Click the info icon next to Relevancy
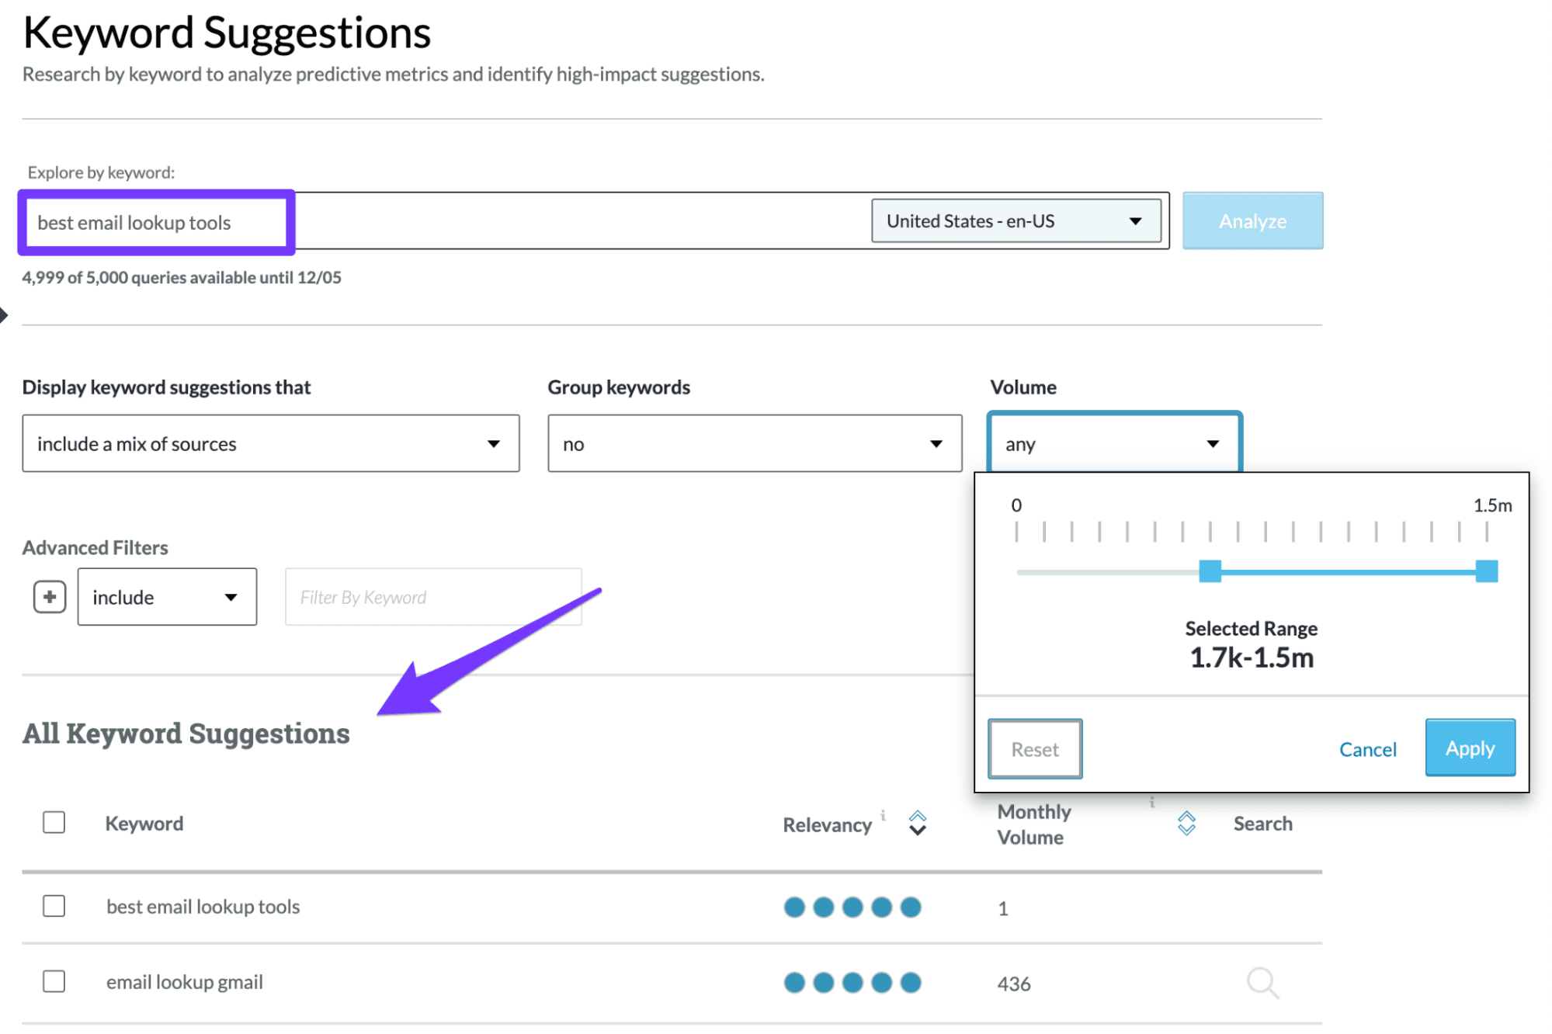The height and width of the screenshot is (1034, 1552). 882,816
